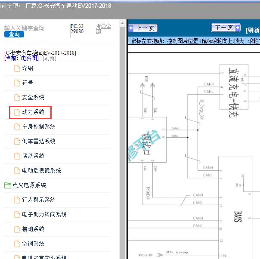Open the 安全系统 tree item
This screenshot has width=260, height=259.
[x=33, y=97]
